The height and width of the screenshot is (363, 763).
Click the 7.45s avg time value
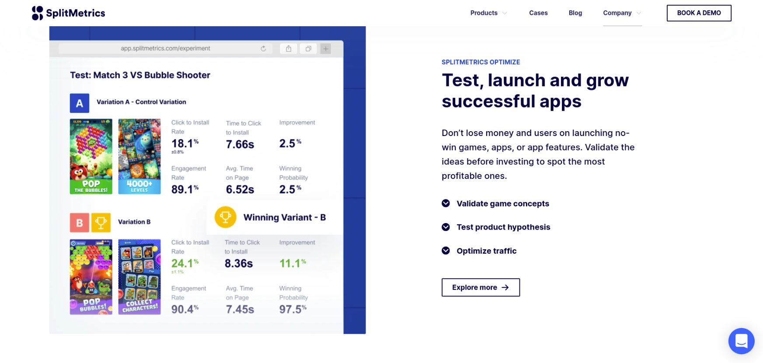tap(240, 309)
